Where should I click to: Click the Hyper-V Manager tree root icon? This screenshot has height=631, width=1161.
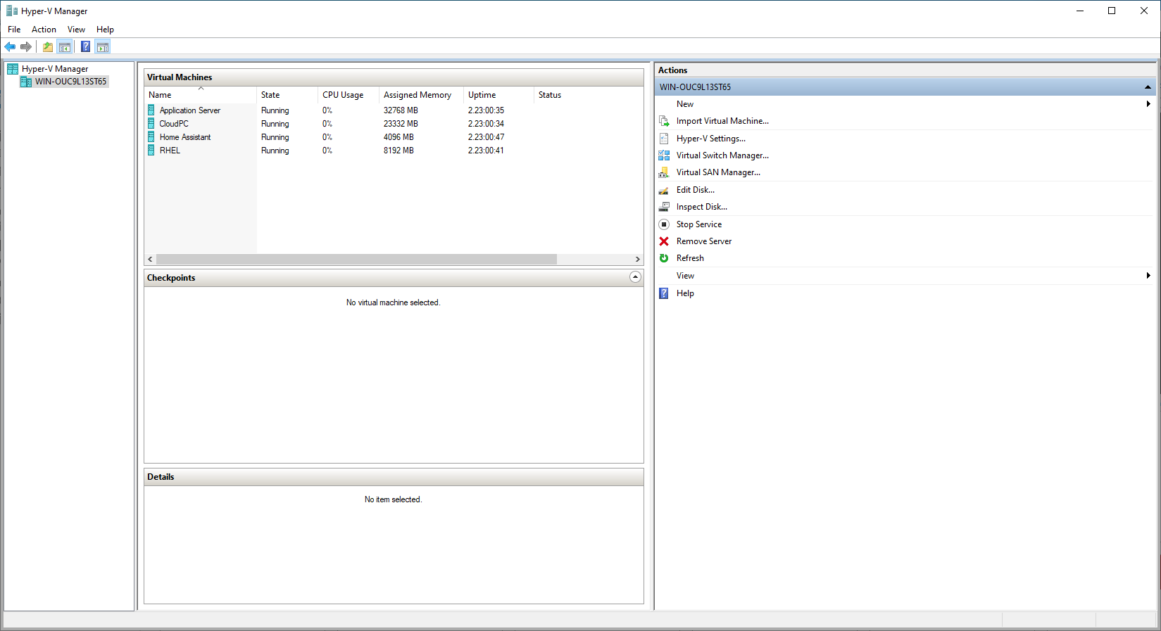pos(13,69)
